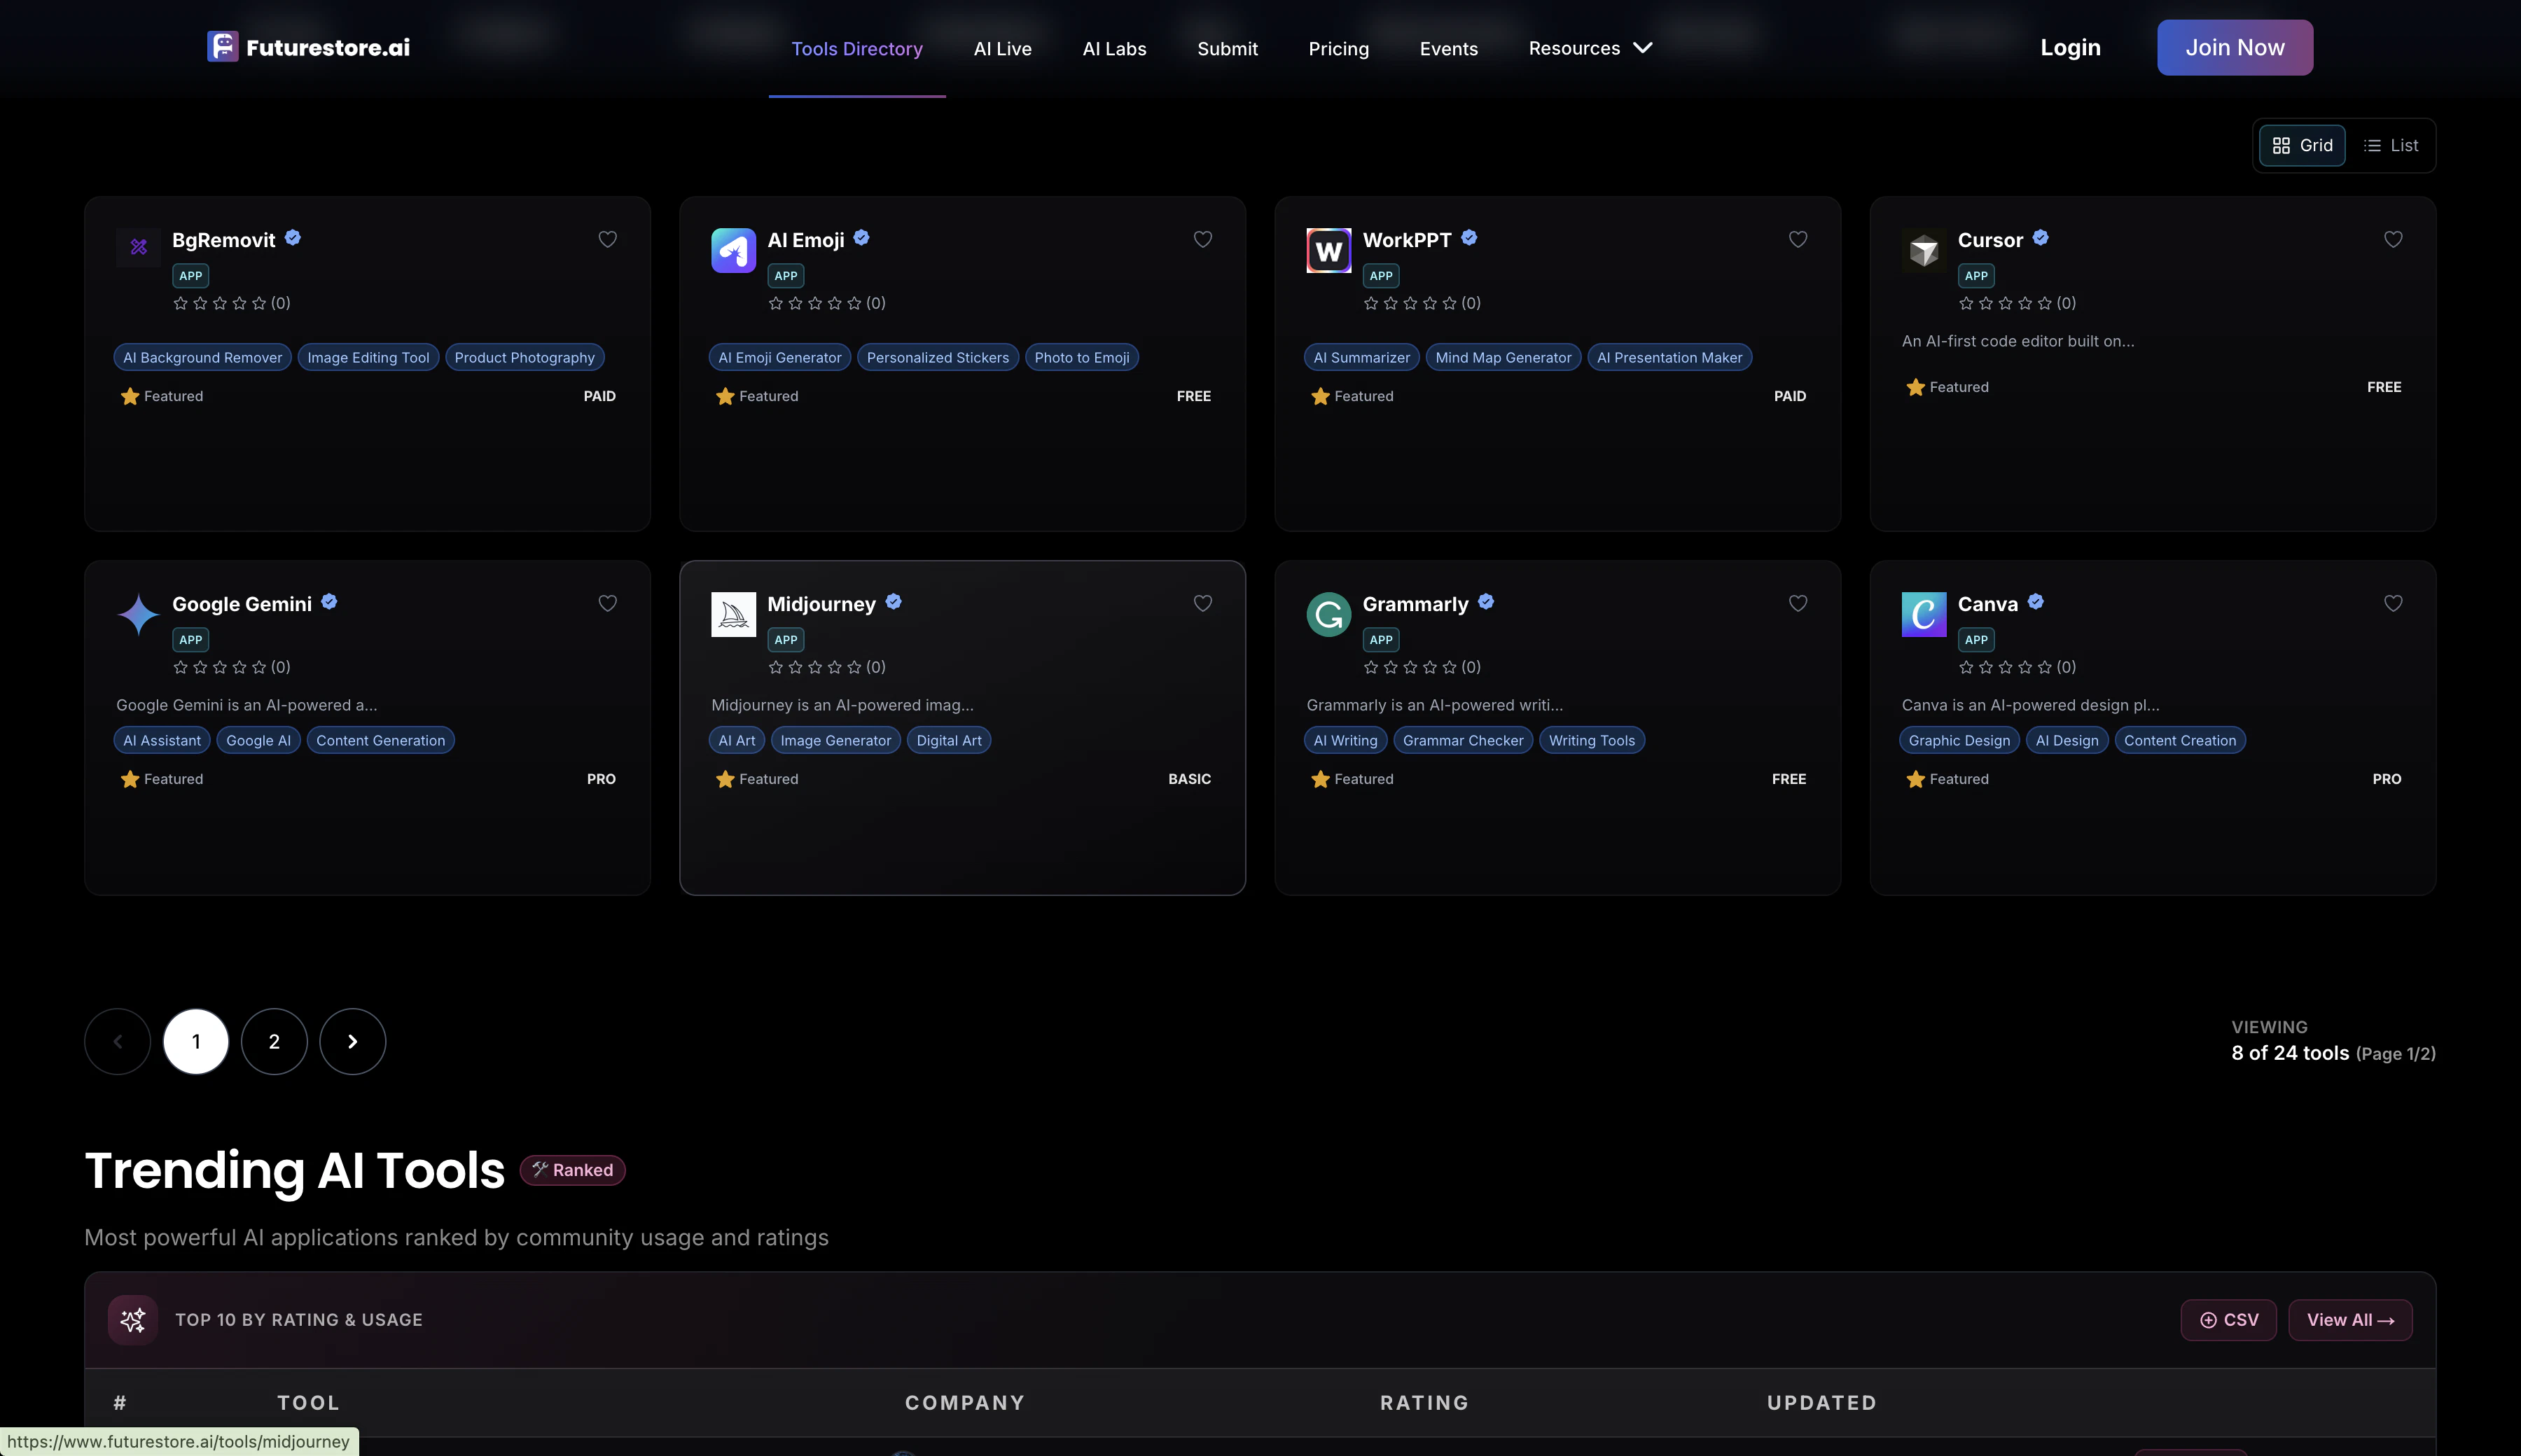Click Cursor's verified badge
Viewport: 2521px width, 1456px height.
[2041, 238]
